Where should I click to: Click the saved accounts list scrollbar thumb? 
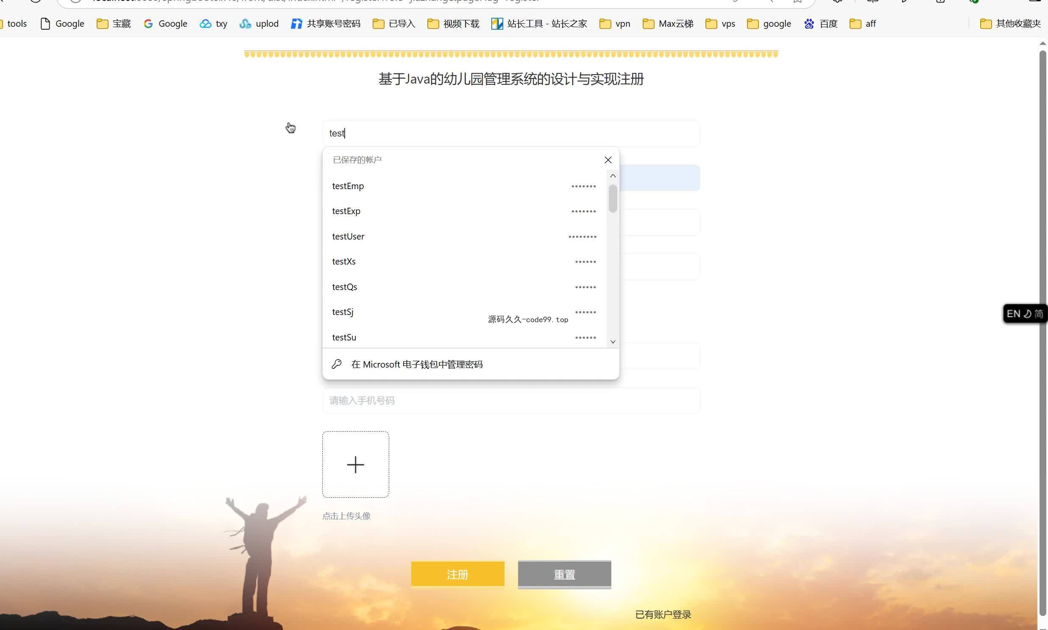613,199
